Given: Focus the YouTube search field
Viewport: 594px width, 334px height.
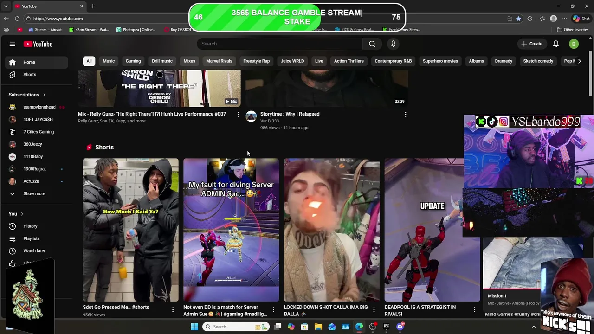Looking at the screenshot, I should [280, 44].
